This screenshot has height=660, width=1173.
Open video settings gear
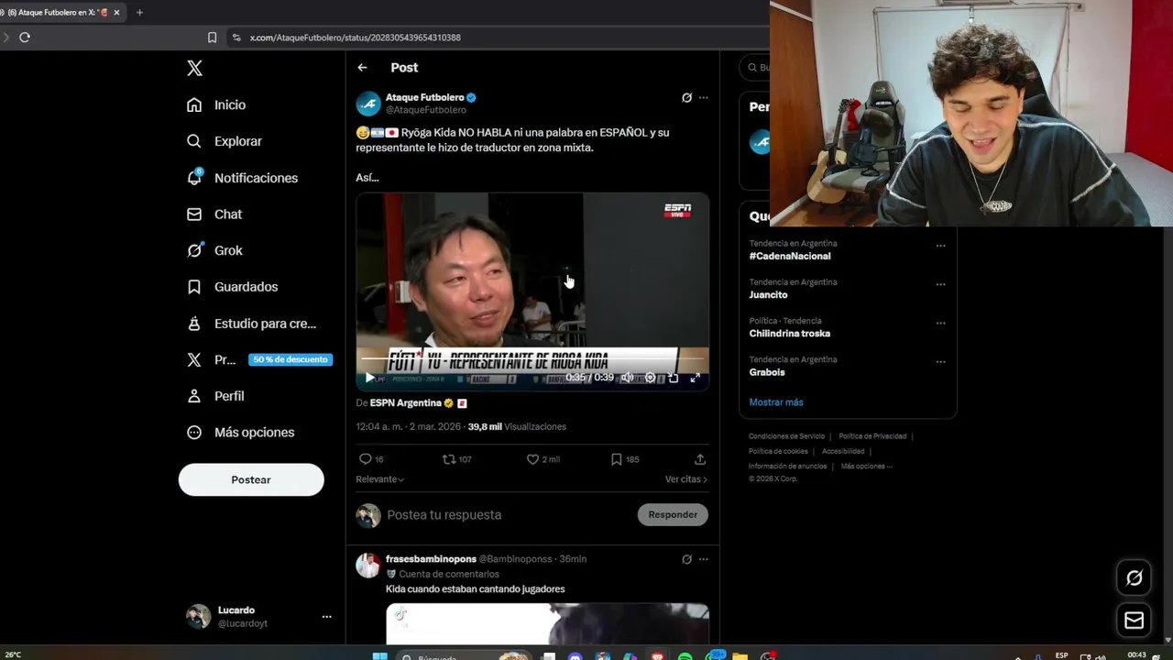coord(650,378)
